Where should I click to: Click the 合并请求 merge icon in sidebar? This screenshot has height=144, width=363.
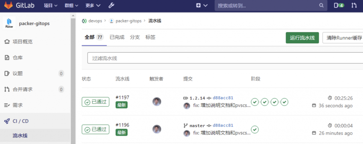click(x=7, y=89)
